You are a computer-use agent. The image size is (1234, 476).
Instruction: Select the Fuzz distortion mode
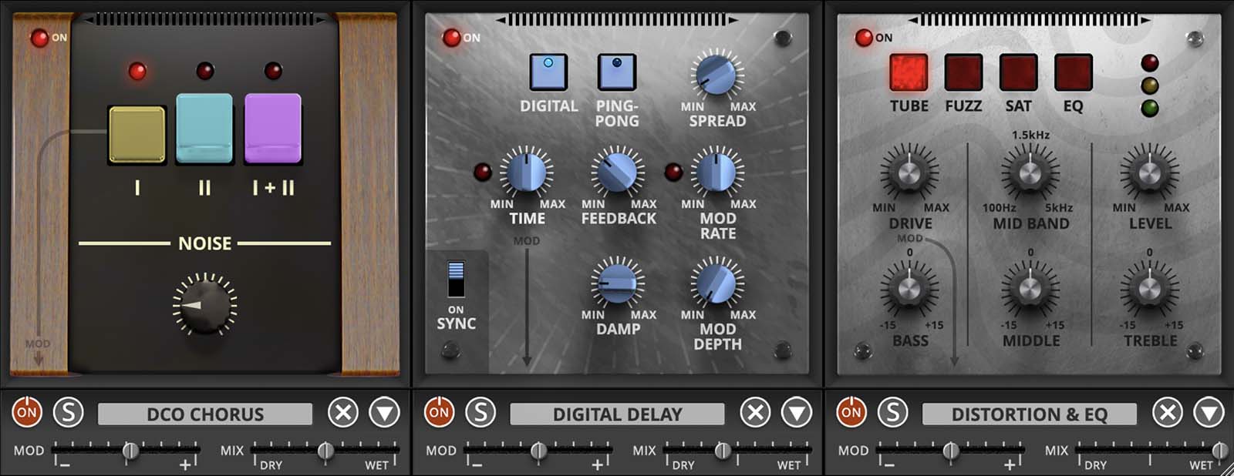(x=963, y=73)
